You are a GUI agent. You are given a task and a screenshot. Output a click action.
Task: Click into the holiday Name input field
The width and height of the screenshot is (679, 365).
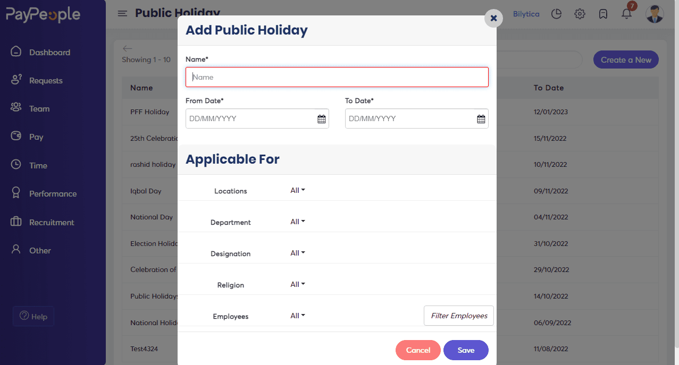pyautogui.click(x=337, y=77)
